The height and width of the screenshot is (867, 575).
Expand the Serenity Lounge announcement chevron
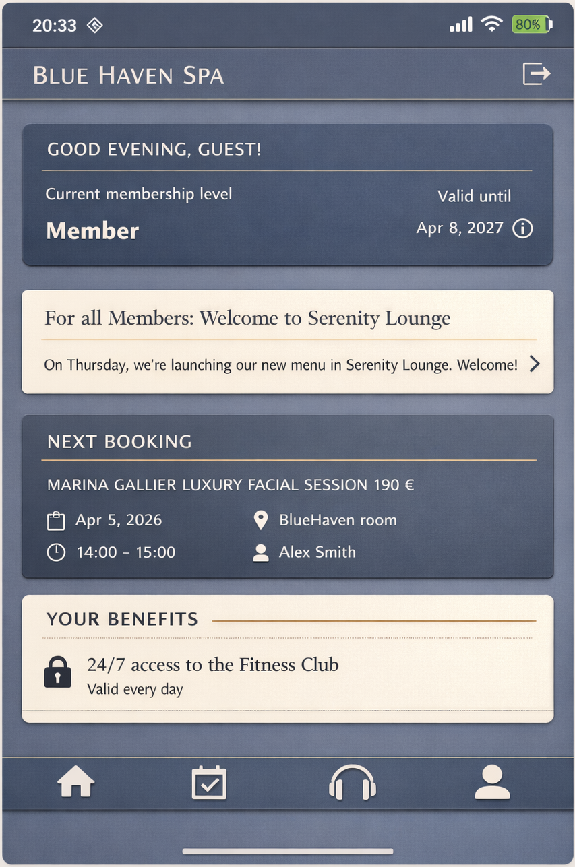click(535, 364)
